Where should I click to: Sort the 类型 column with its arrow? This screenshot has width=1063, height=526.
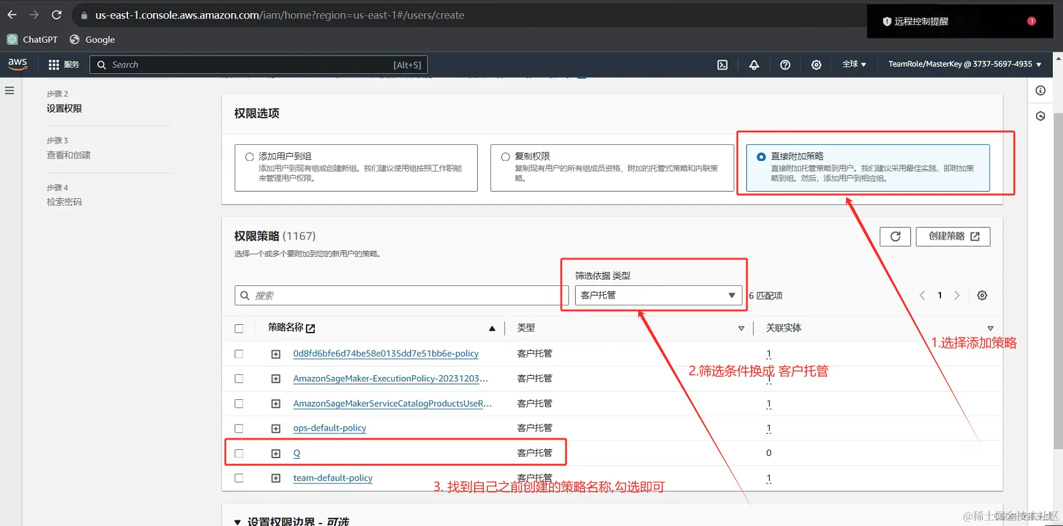point(741,328)
